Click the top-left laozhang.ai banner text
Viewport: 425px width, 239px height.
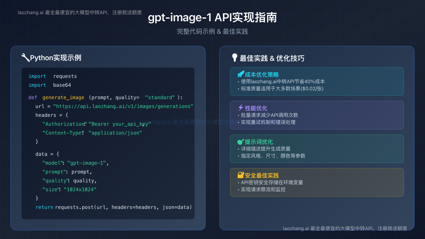click(80, 12)
